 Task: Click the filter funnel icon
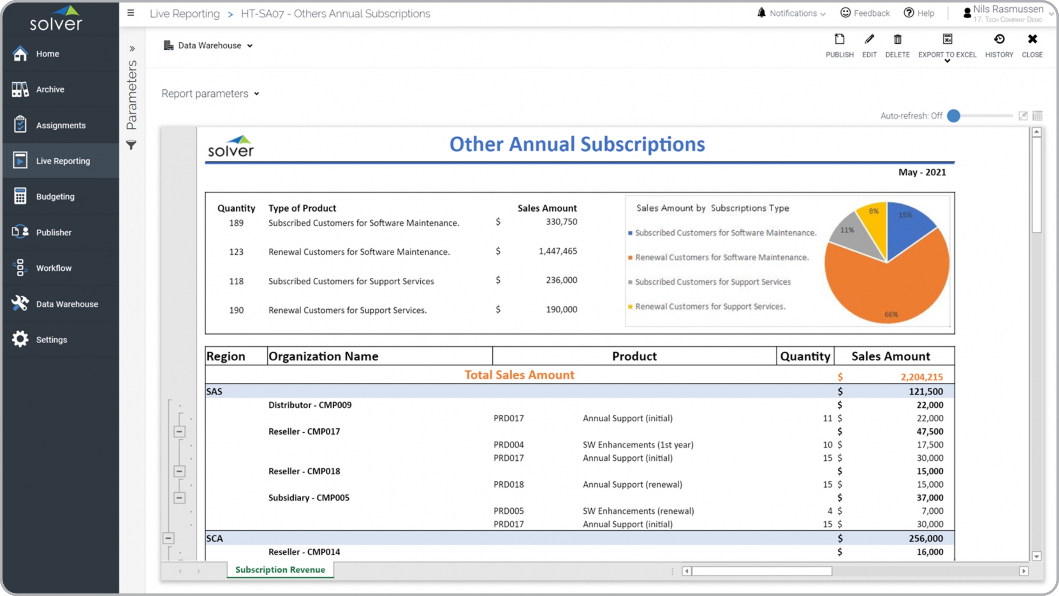(131, 145)
